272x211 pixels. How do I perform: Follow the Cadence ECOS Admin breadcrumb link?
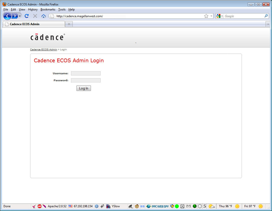43,49
